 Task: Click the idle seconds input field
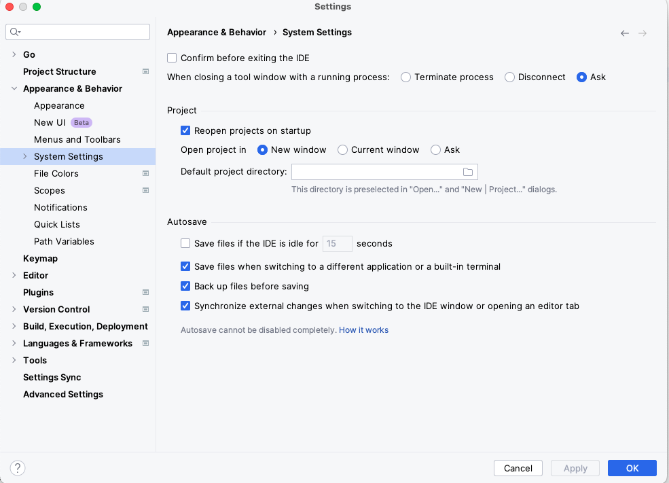coord(337,243)
